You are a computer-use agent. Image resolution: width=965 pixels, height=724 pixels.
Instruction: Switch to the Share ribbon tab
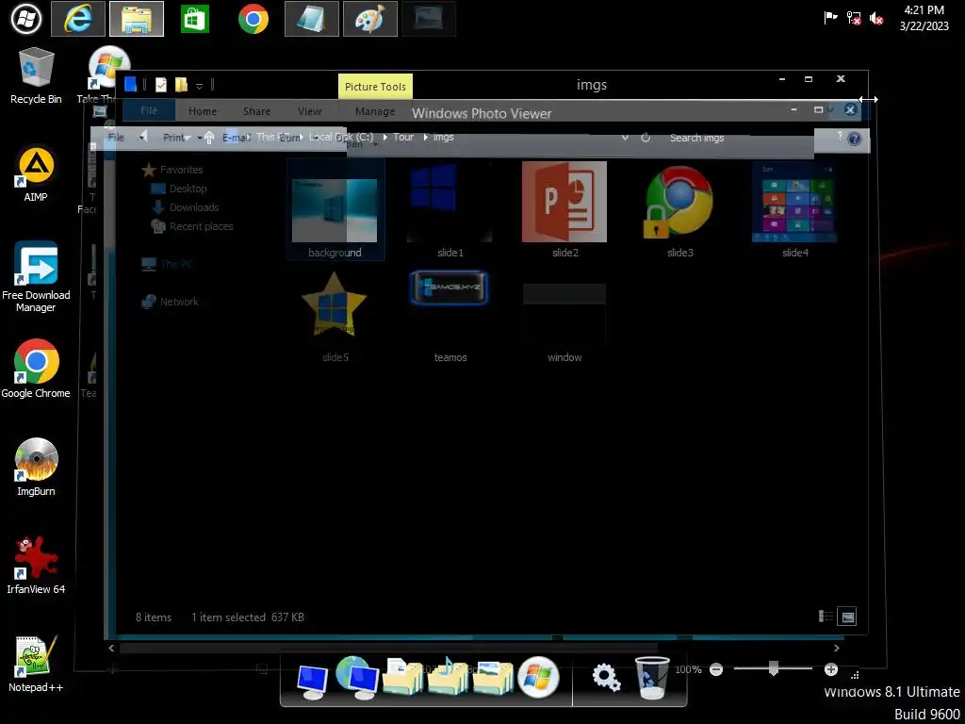[256, 111]
